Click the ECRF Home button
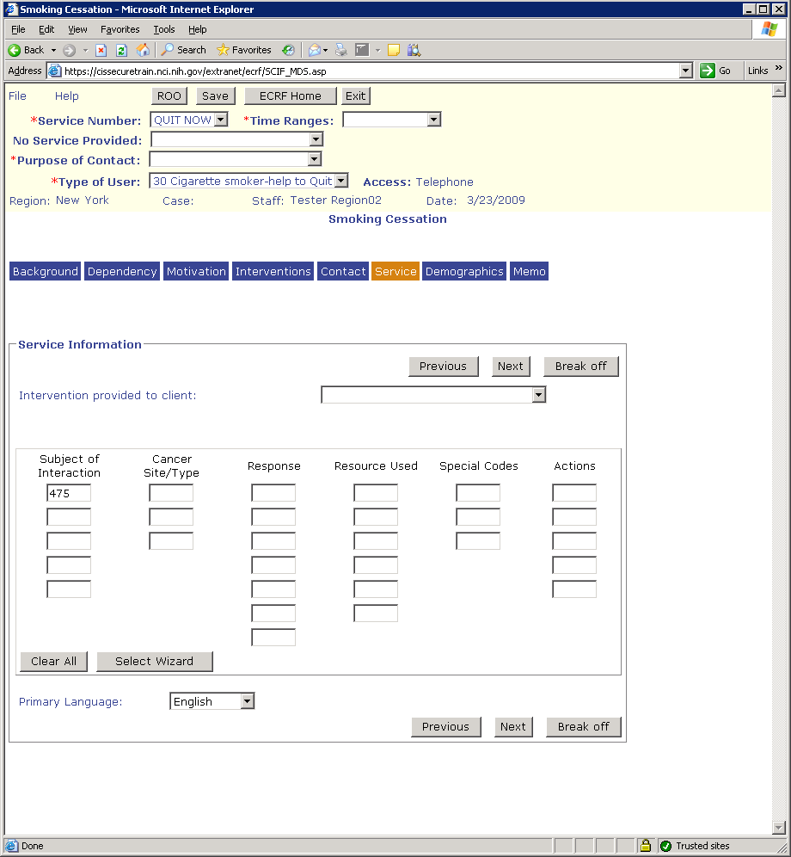Viewport: 791px width, 857px height. pyautogui.click(x=291, y=96)
